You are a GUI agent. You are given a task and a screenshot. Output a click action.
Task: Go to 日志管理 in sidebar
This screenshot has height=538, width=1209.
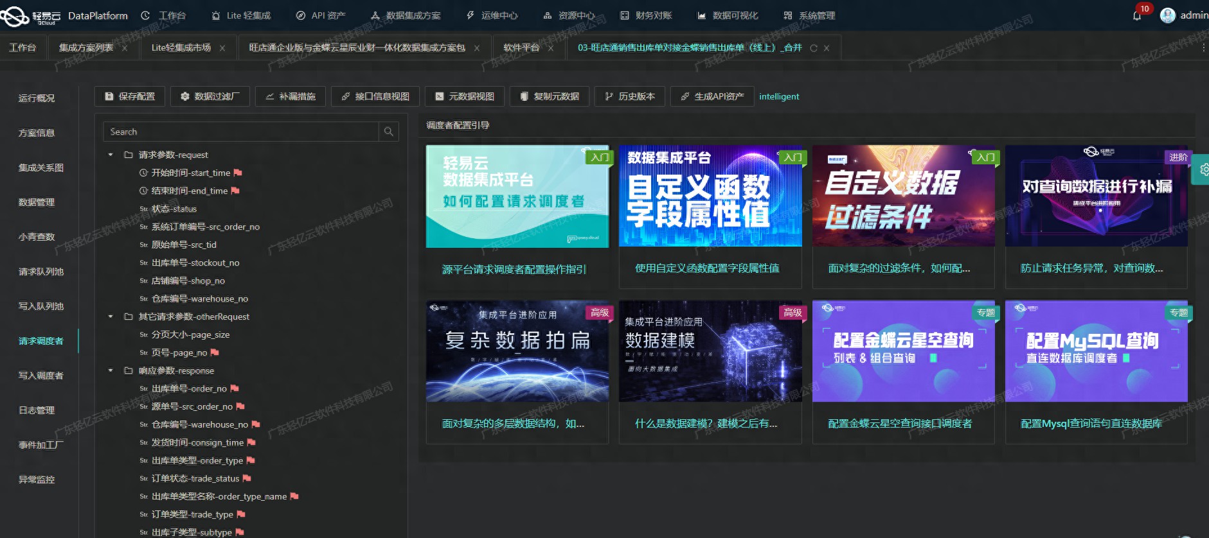[37, 410]
